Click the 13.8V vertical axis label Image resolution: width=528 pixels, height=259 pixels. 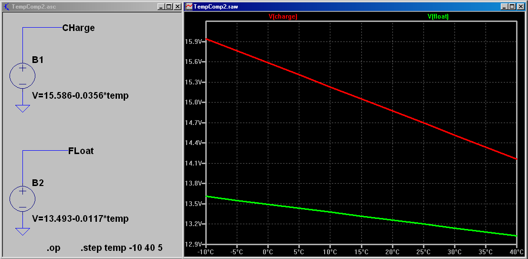(x=193, y=184)
